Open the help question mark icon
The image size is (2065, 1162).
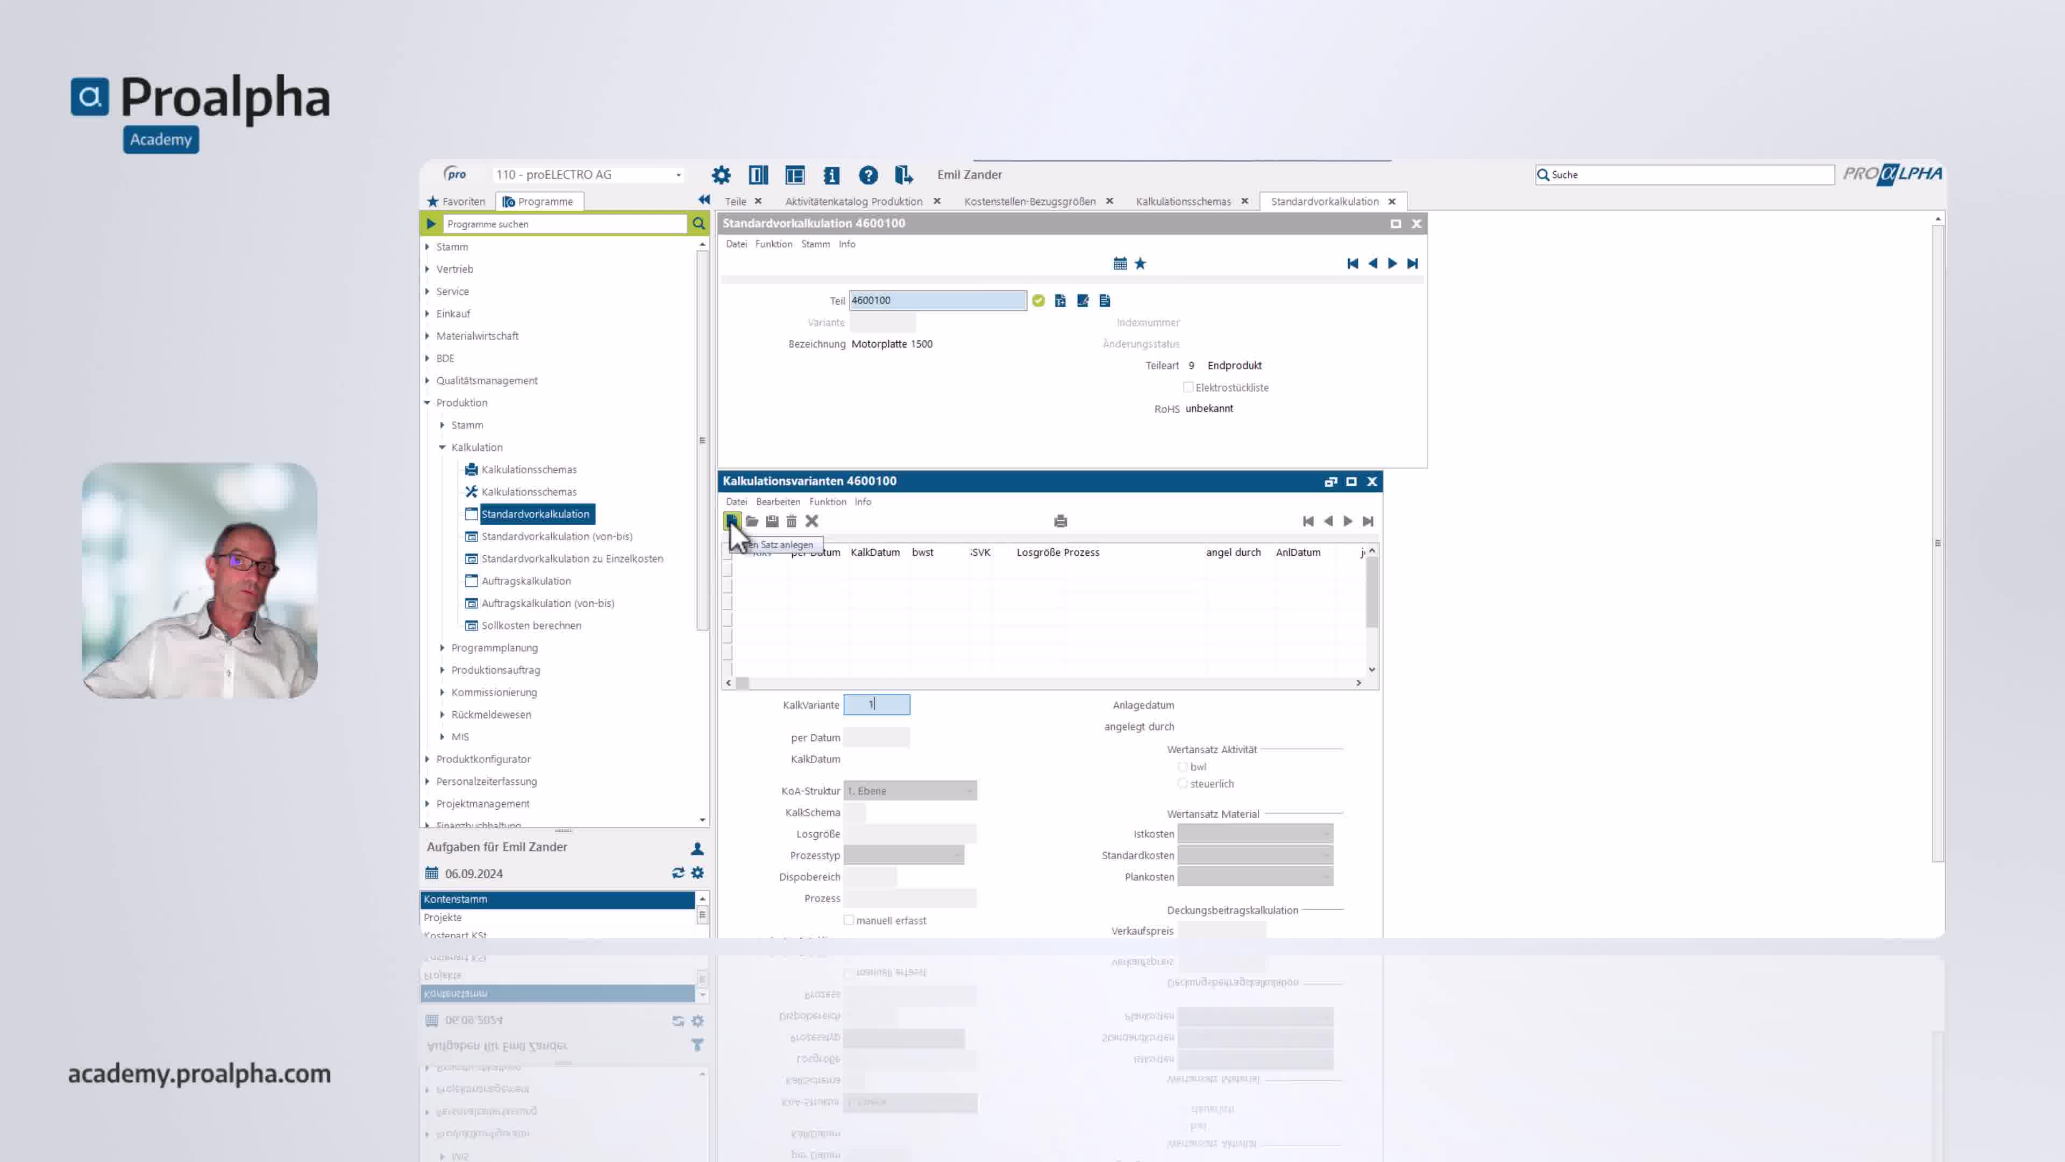pyautogui.click(x=867, y=175)
